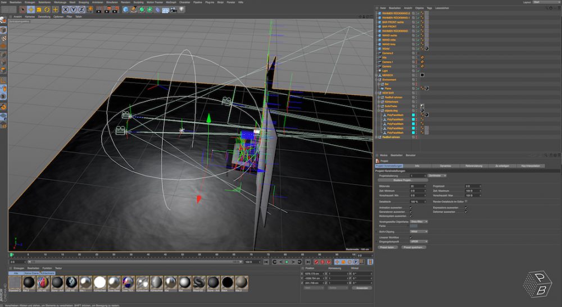Click the black tag on MENSCH object
The image size is (562, 307).
point(422,75)
